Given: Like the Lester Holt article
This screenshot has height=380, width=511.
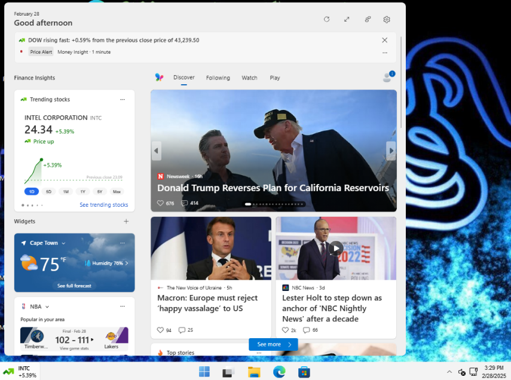Looking at the screenshot, I should tap(285, 330).
